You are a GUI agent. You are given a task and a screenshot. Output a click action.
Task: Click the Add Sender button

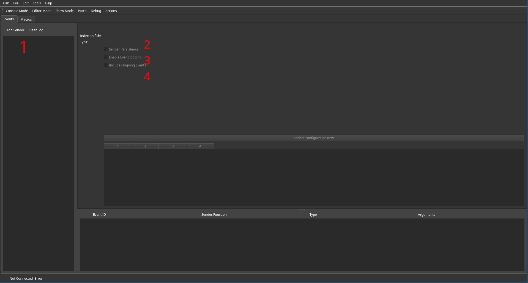(15, 30)
